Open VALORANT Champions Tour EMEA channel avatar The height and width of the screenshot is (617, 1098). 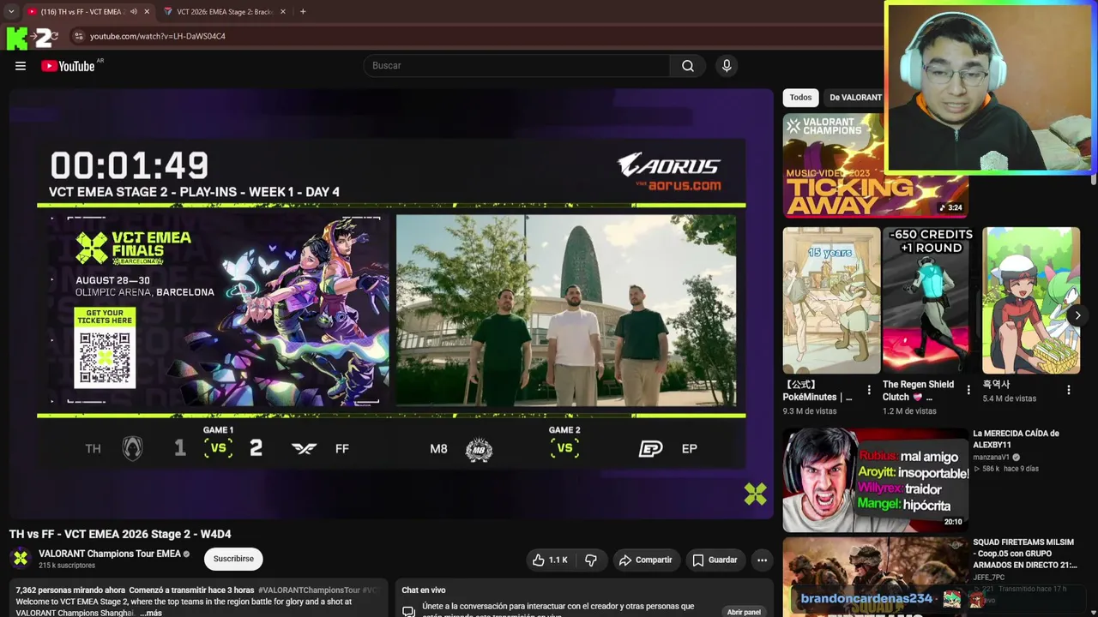pos(21,558)
